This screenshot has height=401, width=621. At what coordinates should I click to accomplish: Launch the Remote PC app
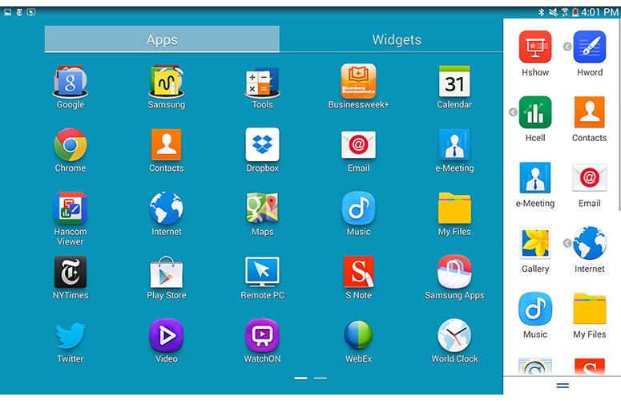(x=262, y=272)
